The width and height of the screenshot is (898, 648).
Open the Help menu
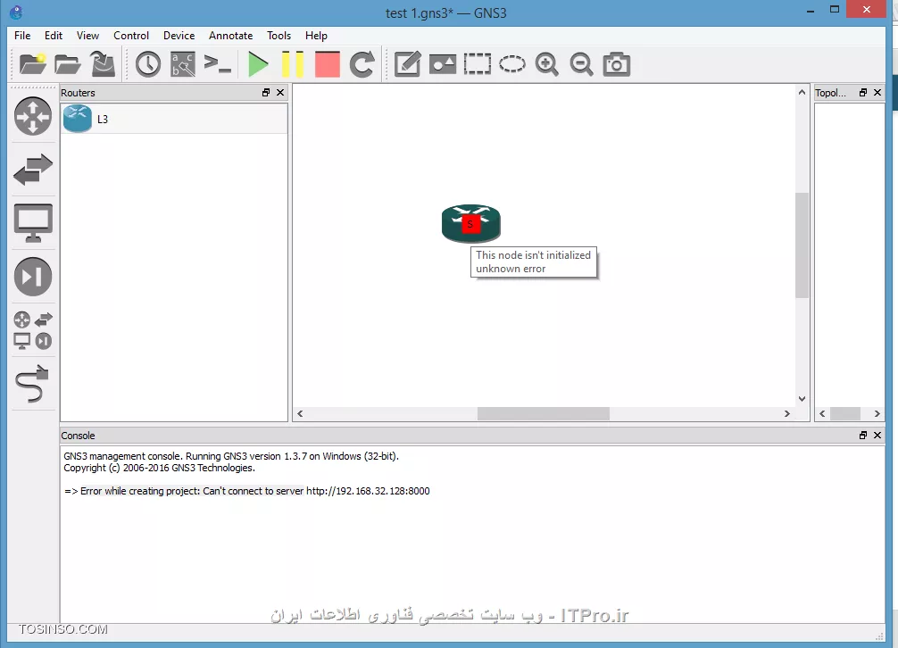click(316, 36)
